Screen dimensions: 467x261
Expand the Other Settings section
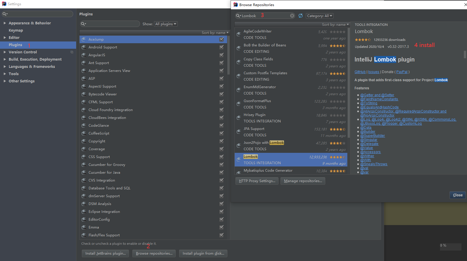[5, 81]
